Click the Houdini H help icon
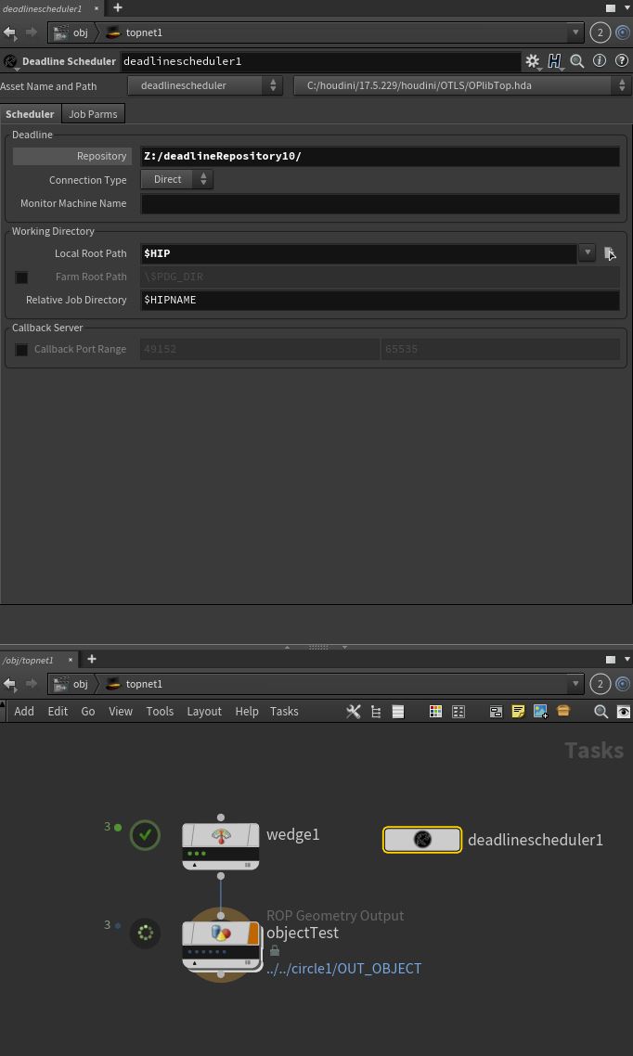The height and width of the screenshot is (1056, 633). click(555, 61)
